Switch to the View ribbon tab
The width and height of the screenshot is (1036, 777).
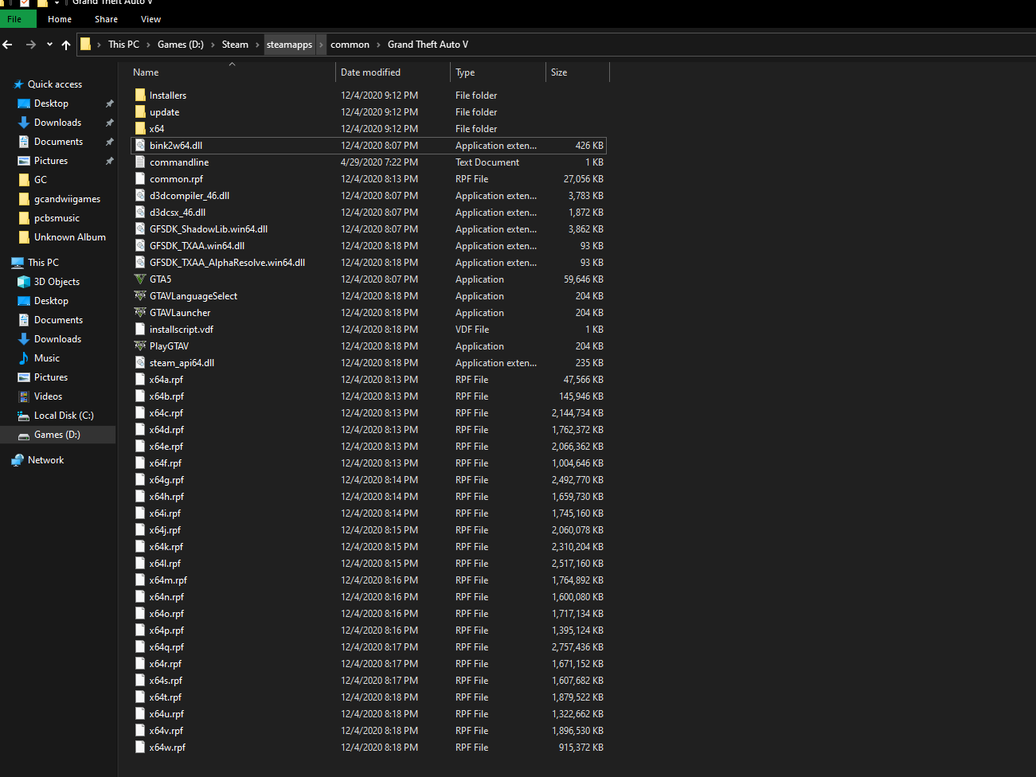click(151, 18)
